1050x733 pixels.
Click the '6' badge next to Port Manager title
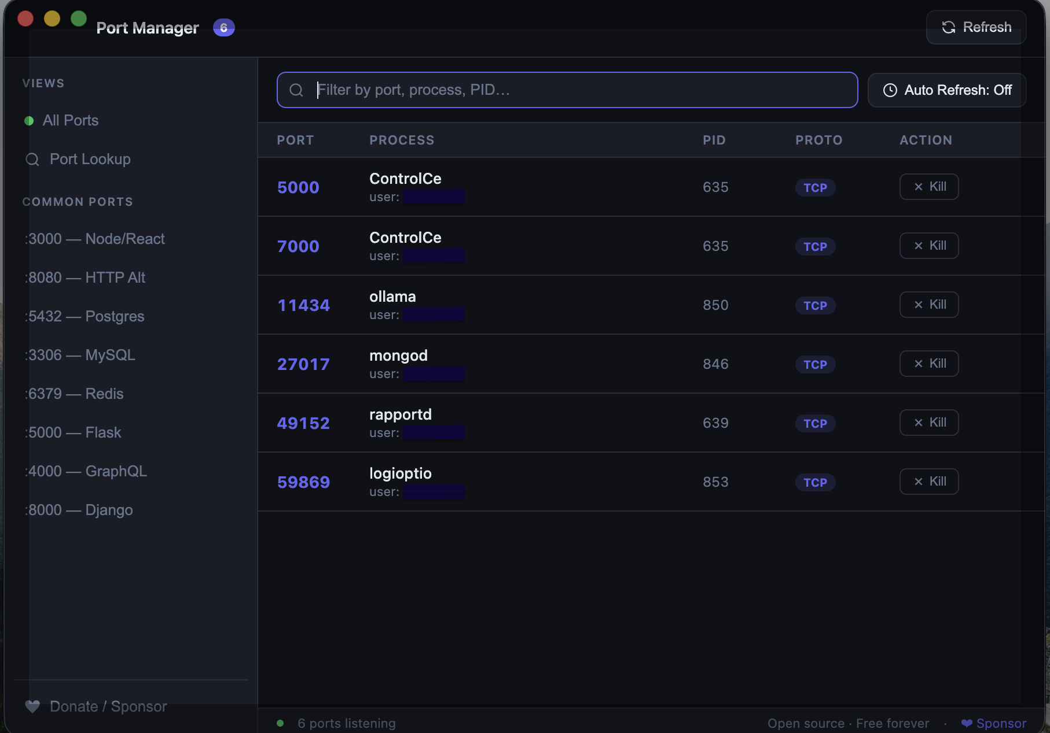224,27
